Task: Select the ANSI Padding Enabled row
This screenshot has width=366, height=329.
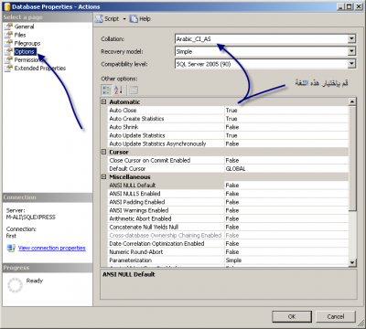Action: (228, 202)
